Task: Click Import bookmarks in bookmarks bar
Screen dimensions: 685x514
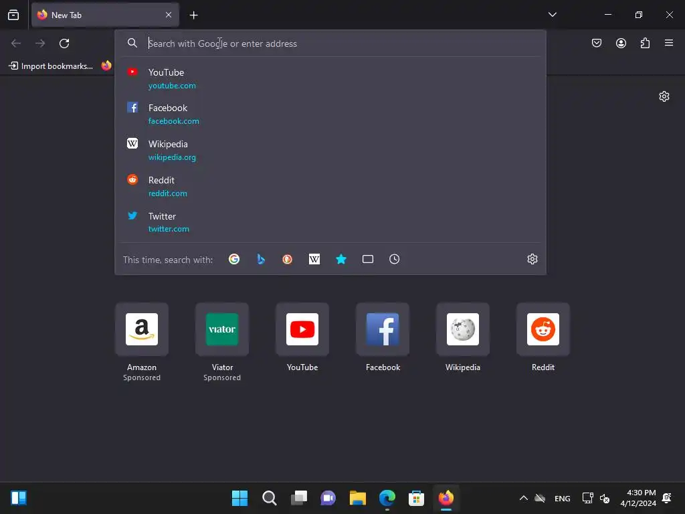Action: (51, 66)
